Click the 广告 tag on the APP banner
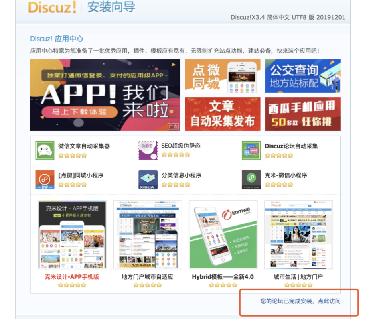This screenshot has height=319, width=387. 173,126
